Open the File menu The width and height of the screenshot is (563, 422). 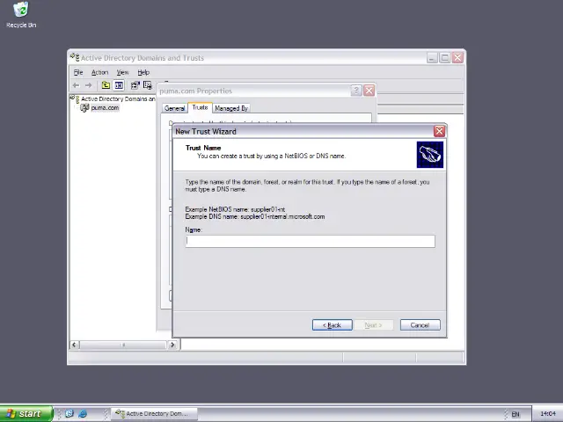pos(78,72)
